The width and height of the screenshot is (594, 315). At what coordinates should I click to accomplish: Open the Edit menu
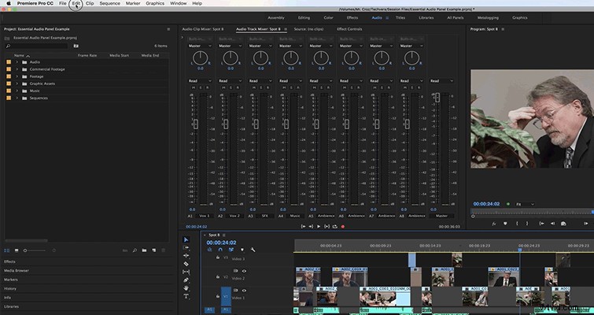[76, 3]
